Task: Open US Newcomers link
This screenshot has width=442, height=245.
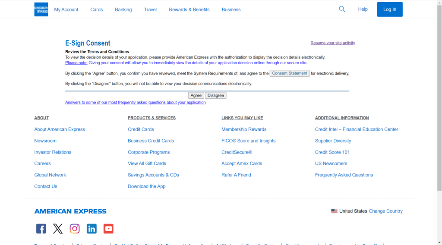Action: tap(331, 163)
